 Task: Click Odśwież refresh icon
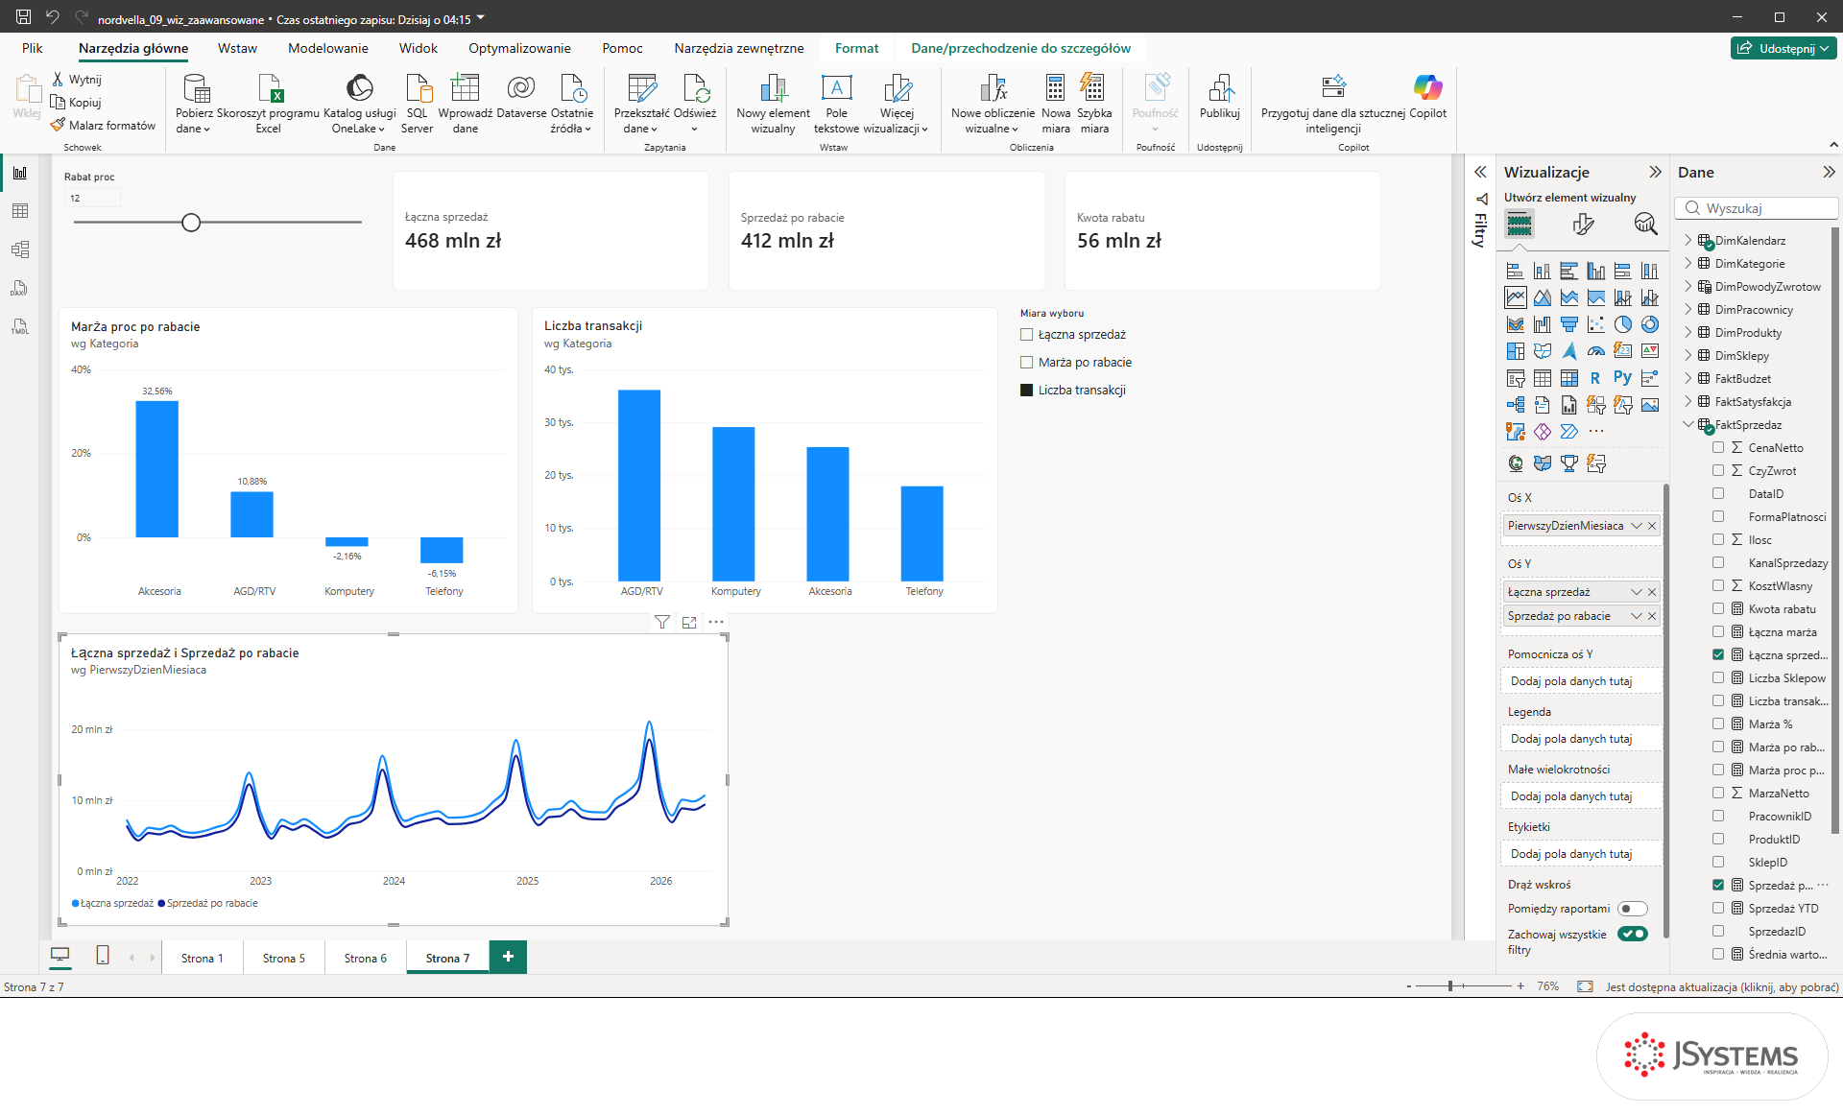pos(695,89)
